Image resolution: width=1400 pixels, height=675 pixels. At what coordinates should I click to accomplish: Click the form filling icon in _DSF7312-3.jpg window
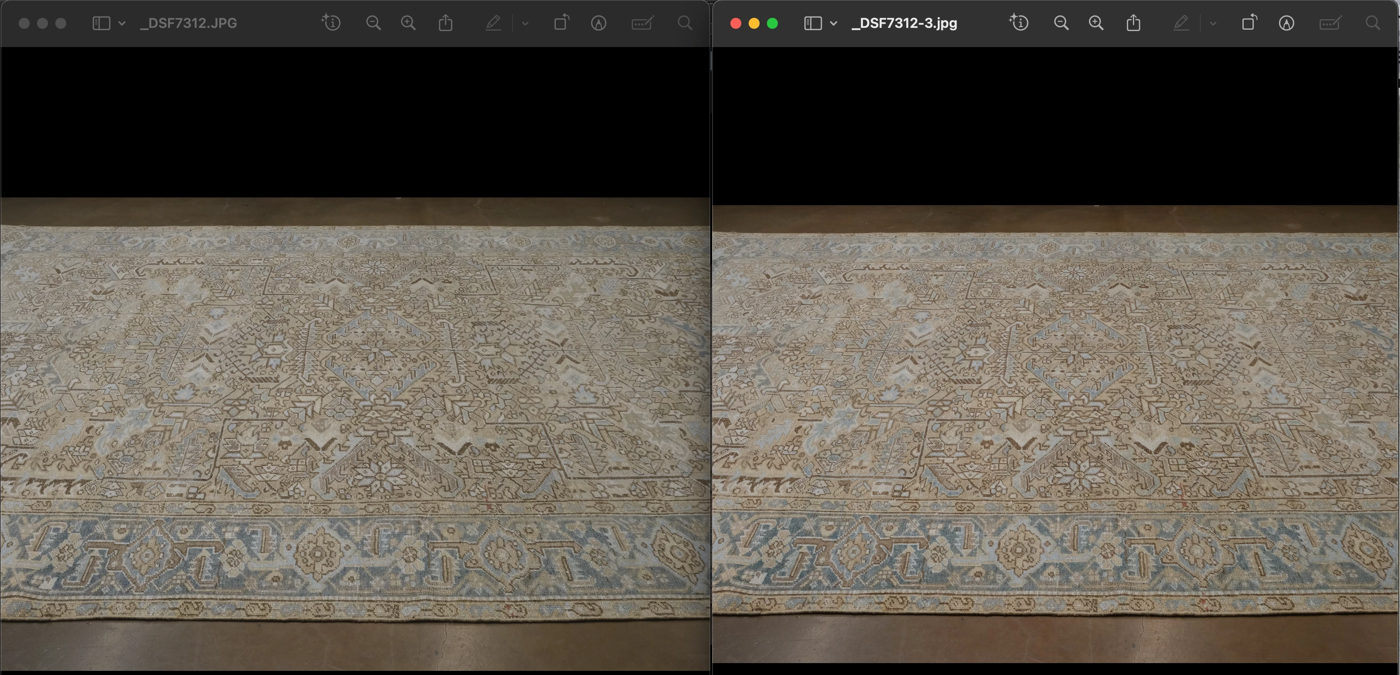pyautogui.click(x=1330, y=23)
